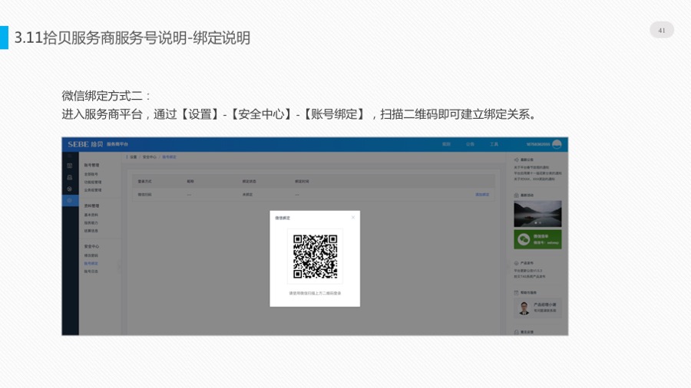Open 功能组管理 in the side menu

tap(93, 182)
